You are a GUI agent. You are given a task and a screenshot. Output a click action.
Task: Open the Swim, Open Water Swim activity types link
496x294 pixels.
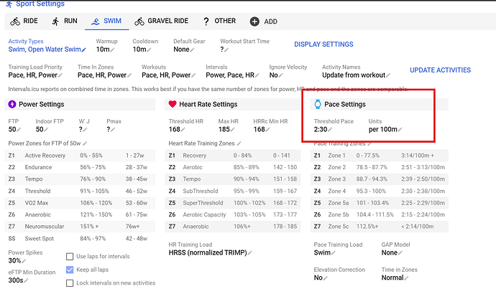tap(45, 49)
